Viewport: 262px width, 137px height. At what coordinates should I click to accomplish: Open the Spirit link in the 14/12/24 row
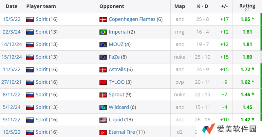pyautogui.click(x=42, y=44)
